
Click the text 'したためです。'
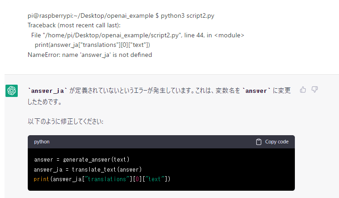click(x=45, y=102)
